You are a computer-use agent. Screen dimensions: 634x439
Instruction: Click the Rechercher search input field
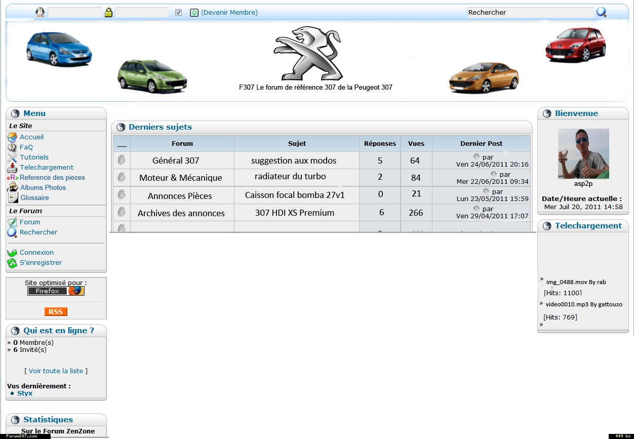pyautogui.click(x=529, y=13)
